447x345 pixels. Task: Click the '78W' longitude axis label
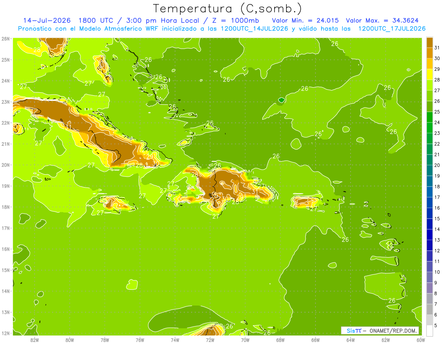[105, 340]
